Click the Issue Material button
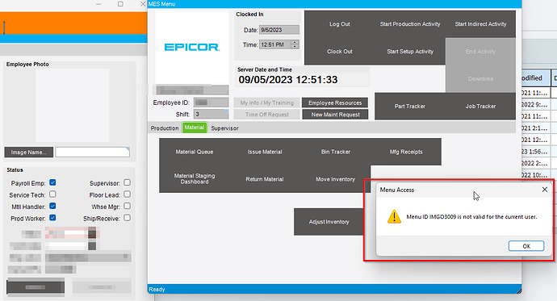Viewport: 557px width, 301px height. click(x=265, y=152)
